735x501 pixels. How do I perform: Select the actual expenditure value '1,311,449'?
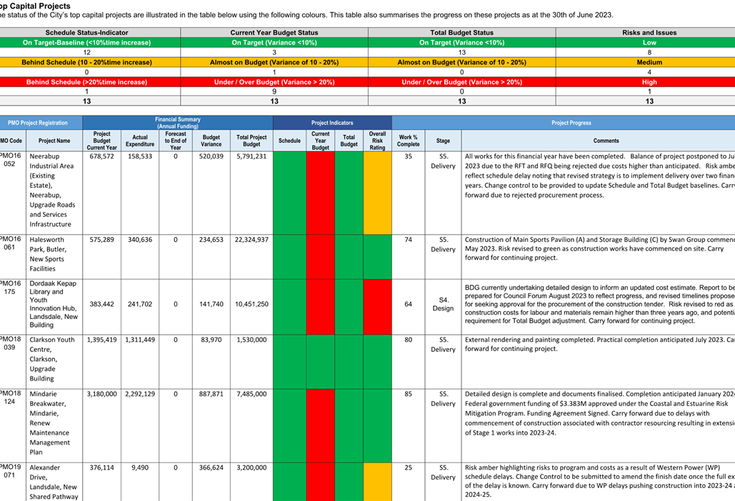click(140, 340)
